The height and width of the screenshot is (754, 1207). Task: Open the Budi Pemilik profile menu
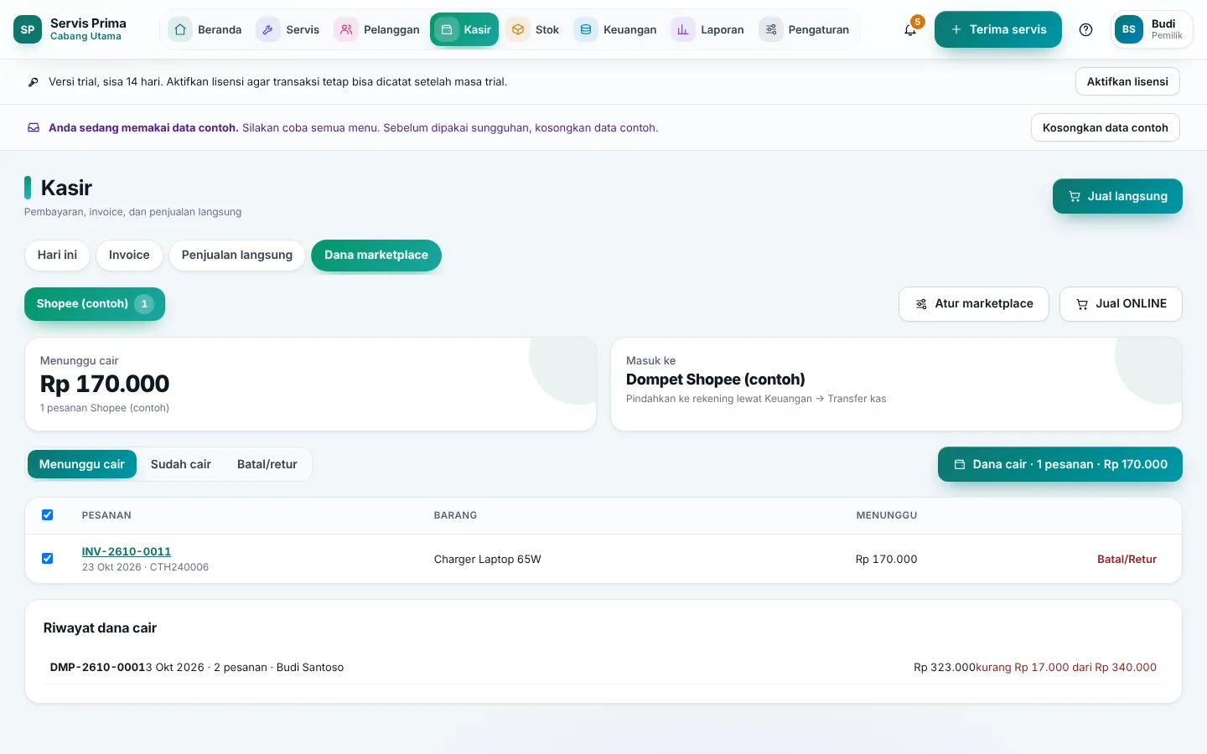click(x=1152, y=29)
